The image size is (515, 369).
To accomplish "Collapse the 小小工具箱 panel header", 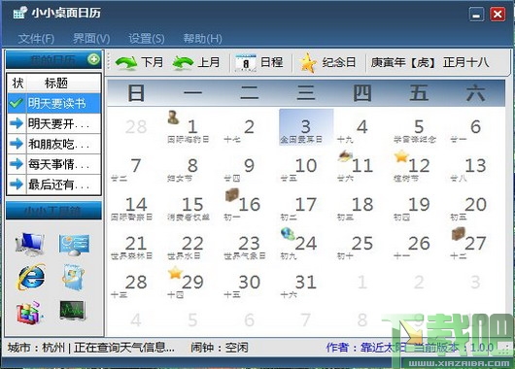I will click(x=53, y=211).
